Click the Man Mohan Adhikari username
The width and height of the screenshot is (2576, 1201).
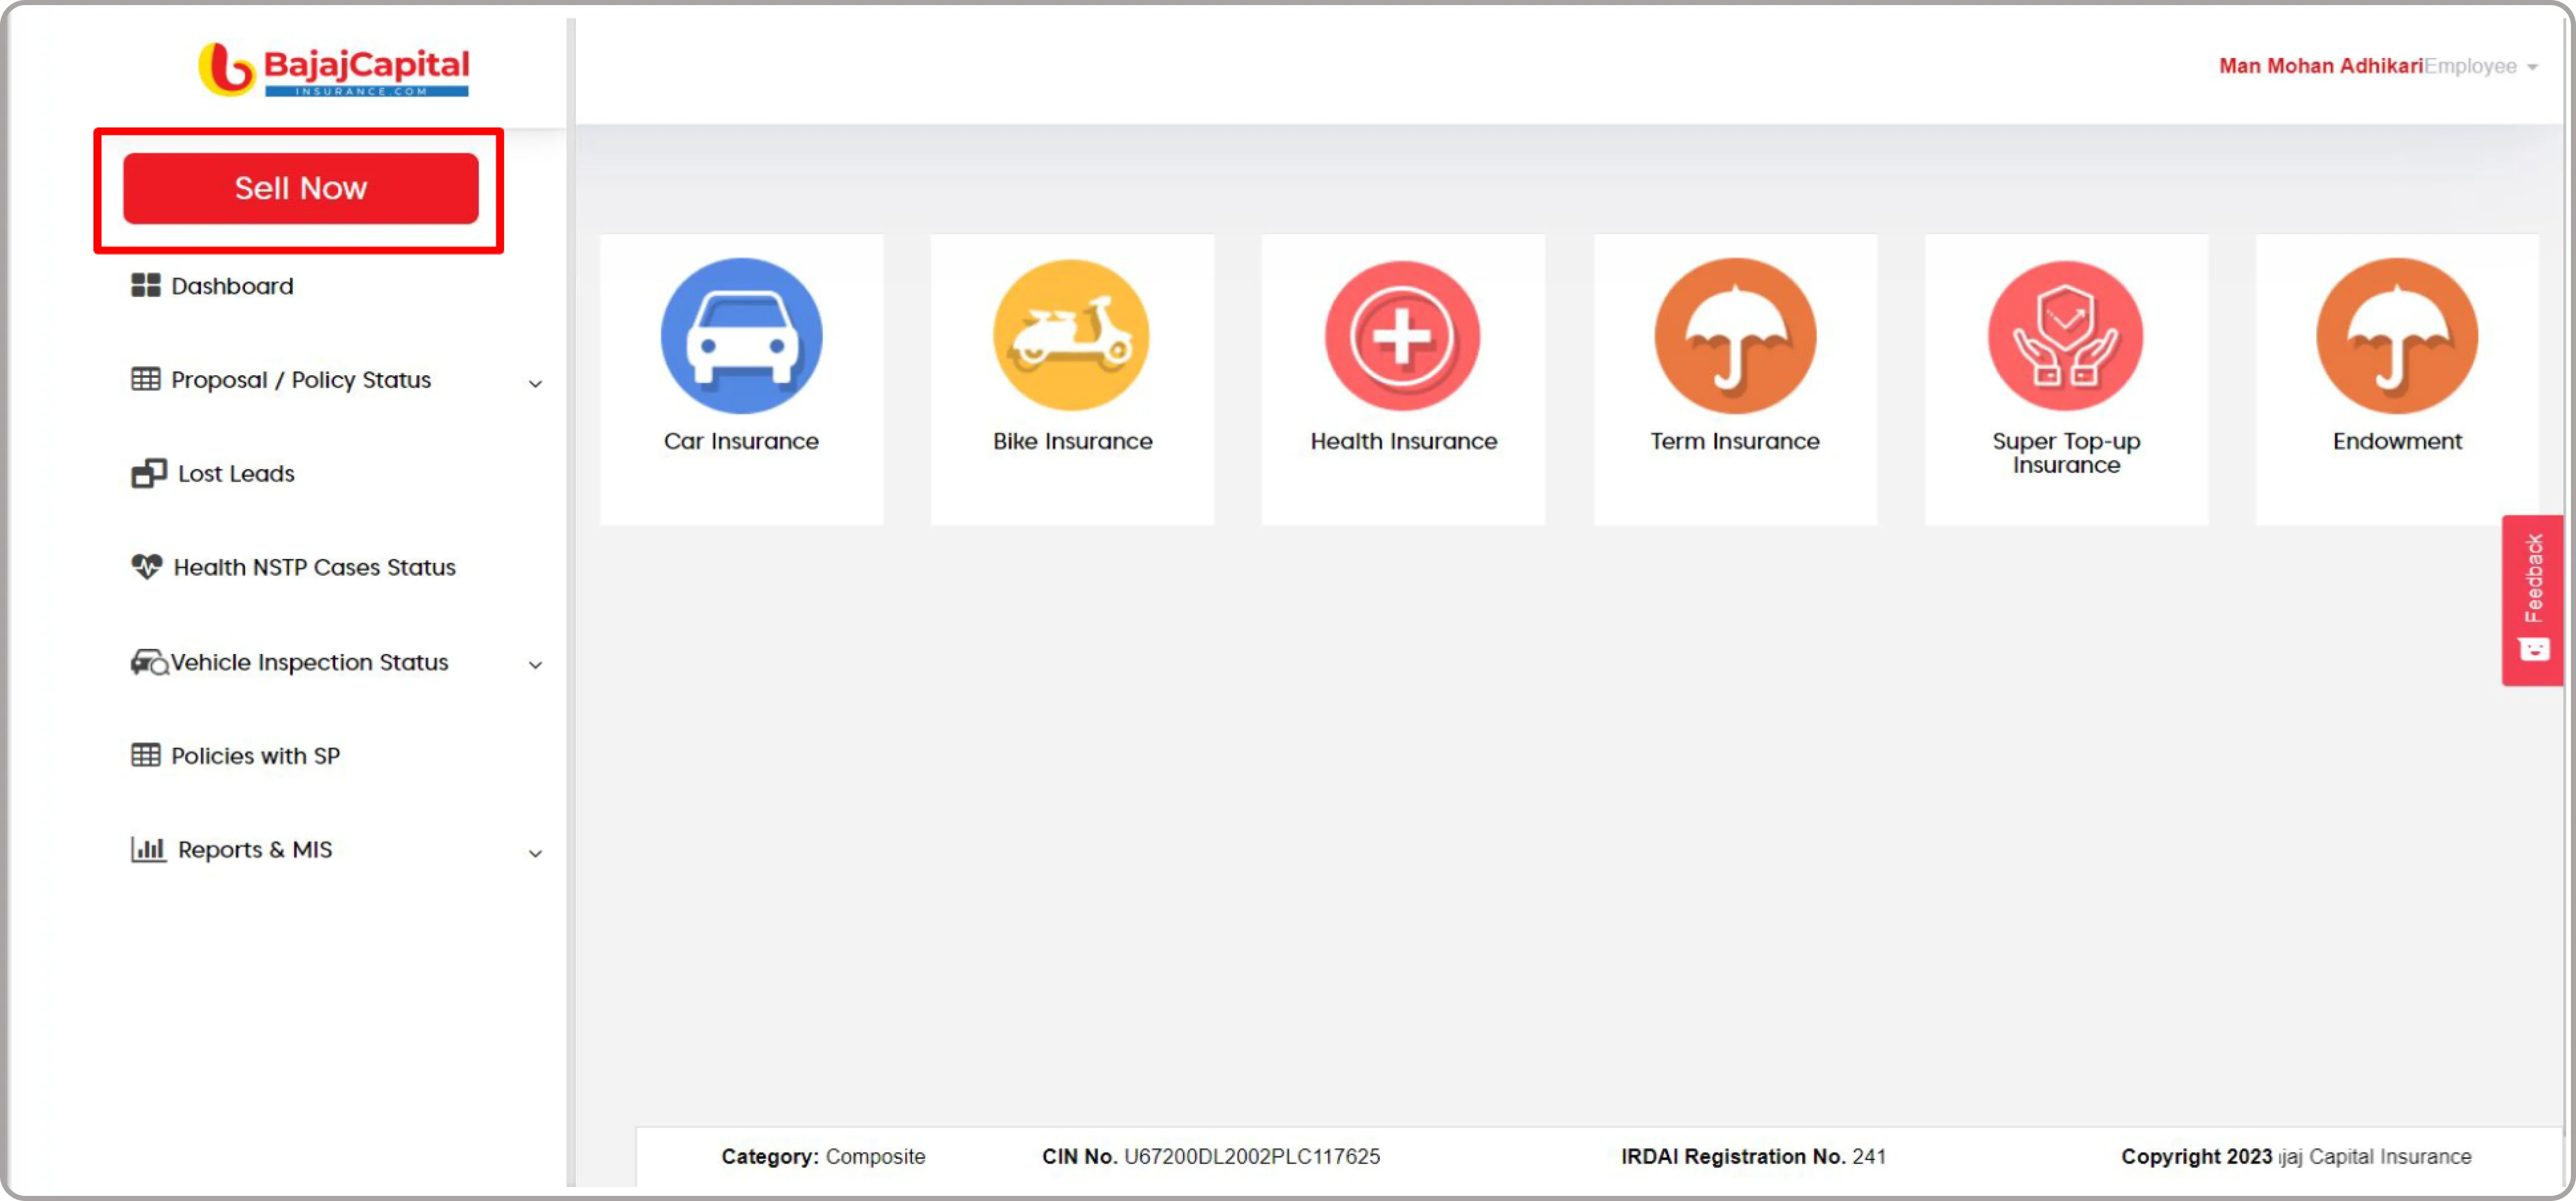[x=2320, y=66]
